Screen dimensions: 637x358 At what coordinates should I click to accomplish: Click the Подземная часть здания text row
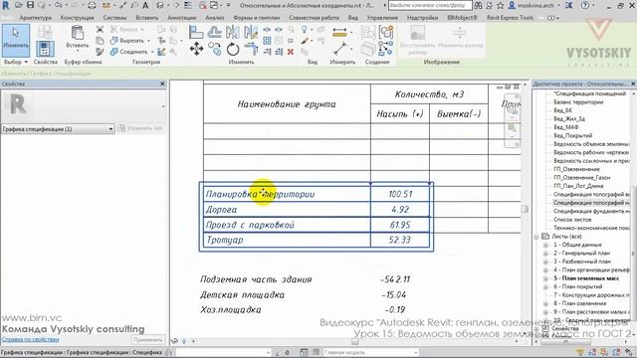pos(256,279)
